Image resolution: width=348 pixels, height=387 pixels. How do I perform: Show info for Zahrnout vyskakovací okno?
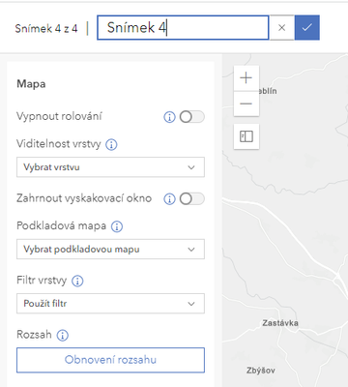click(169, 199)
